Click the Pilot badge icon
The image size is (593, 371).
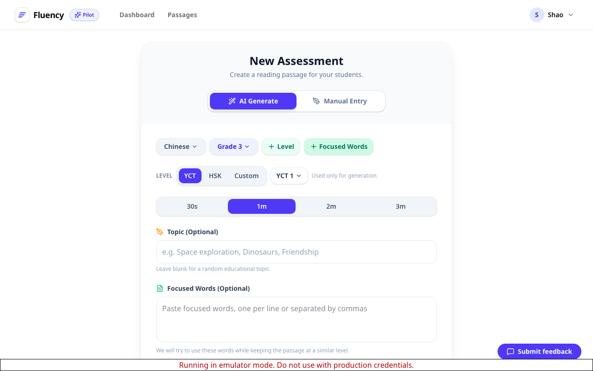coord(77,15)
